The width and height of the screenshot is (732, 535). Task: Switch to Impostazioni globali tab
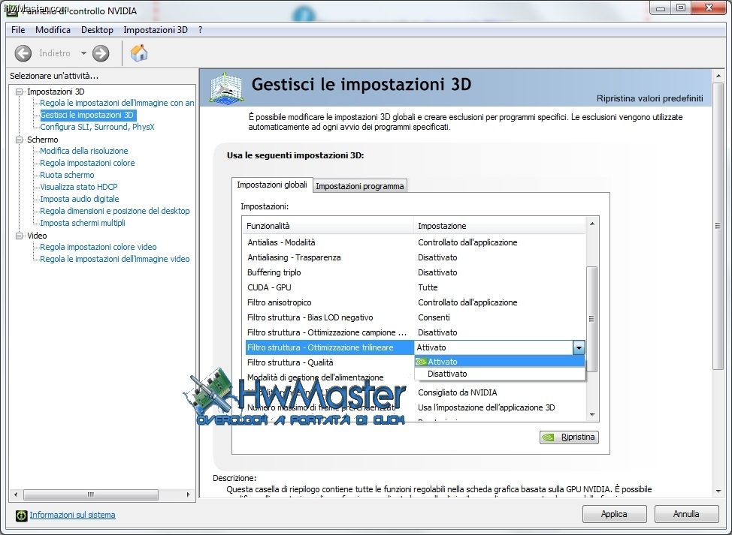coord(272,185)
